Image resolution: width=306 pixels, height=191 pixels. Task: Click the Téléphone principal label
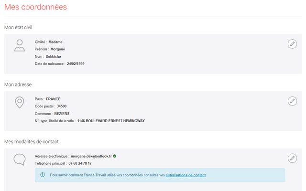coord(51,163)
